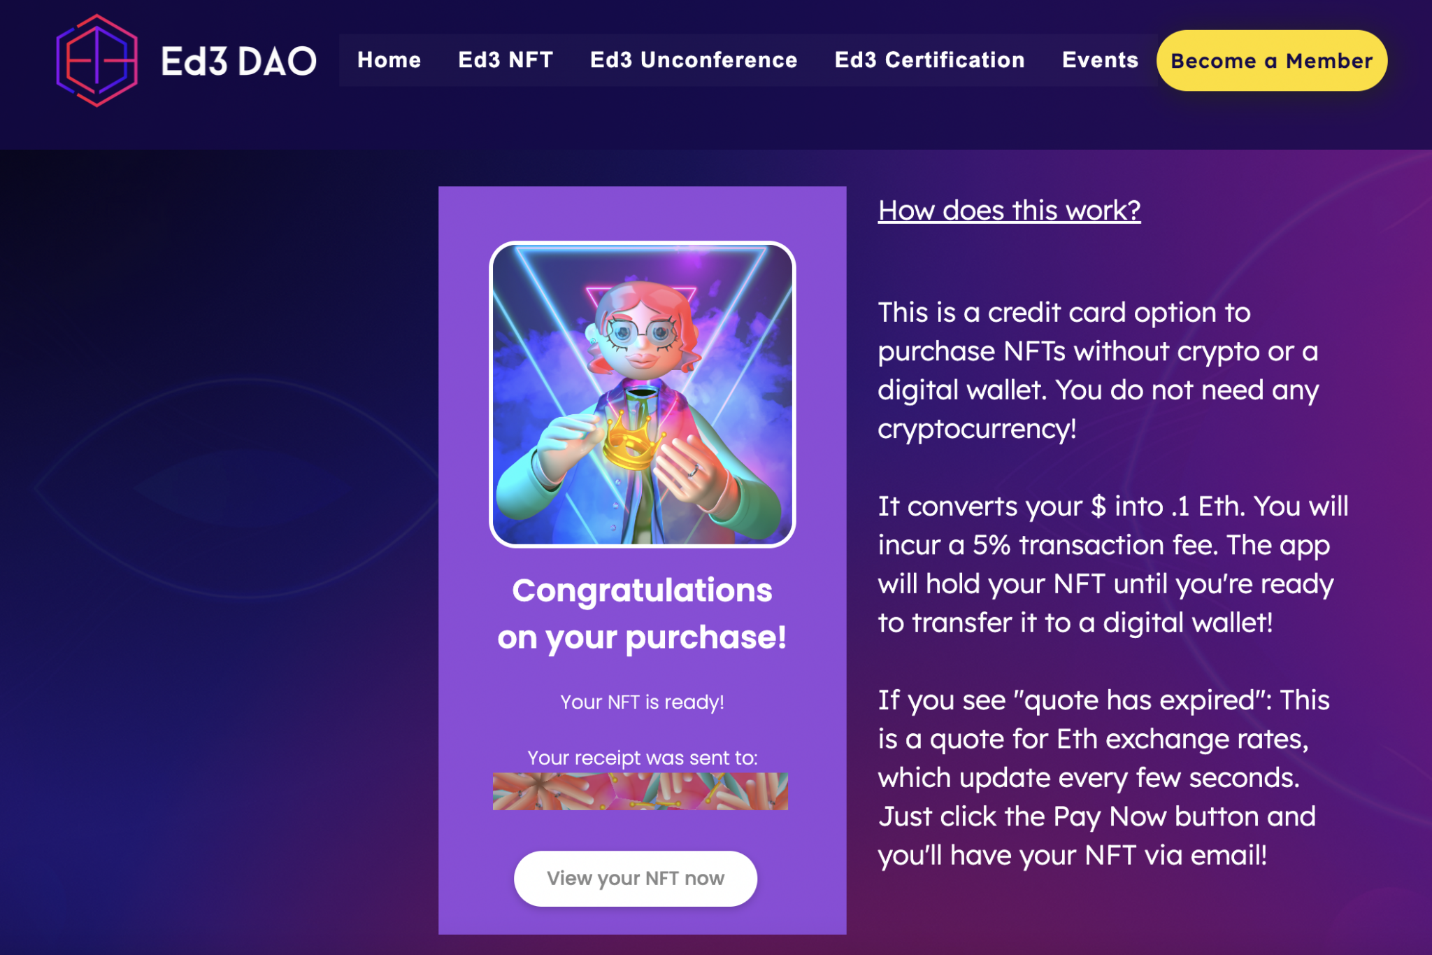
Task: Open the Ed3 Certification page
Action: tap(929, 60)
